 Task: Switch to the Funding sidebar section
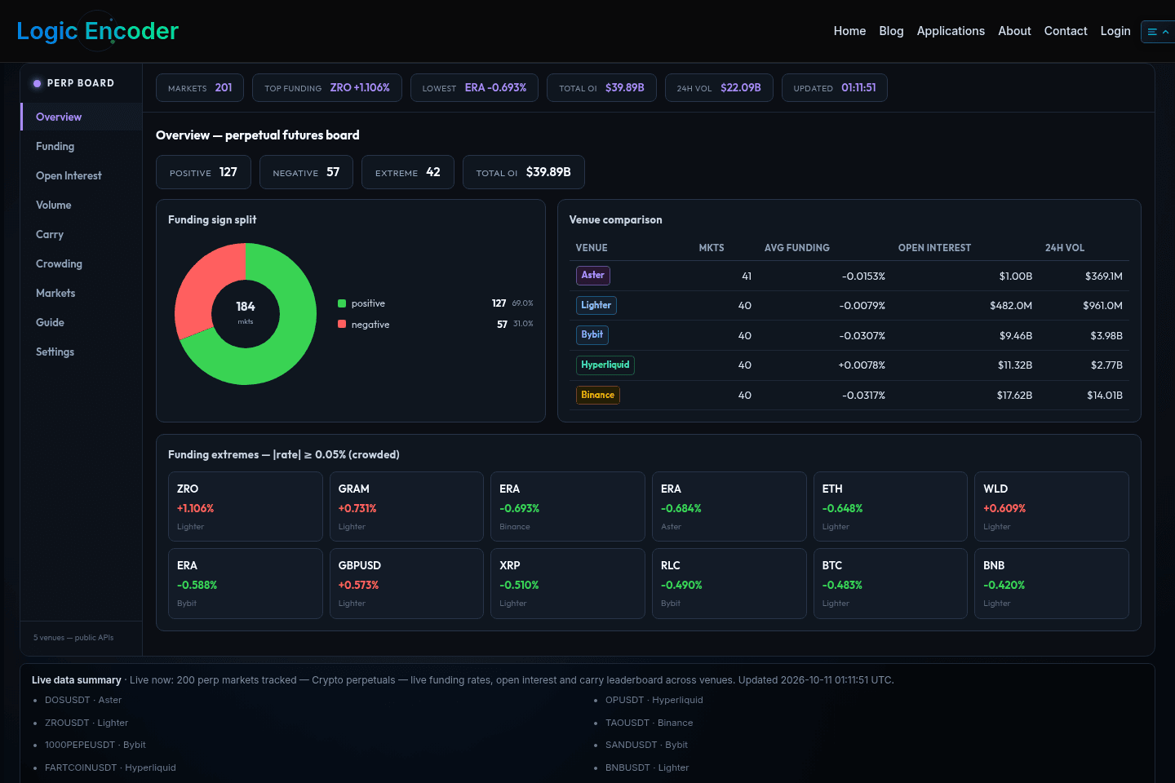[81, 146]
